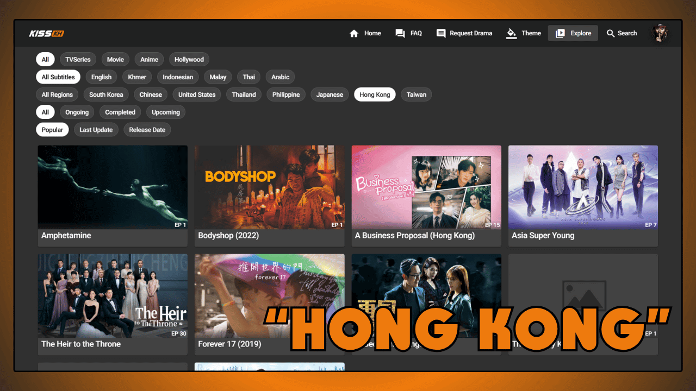Open Search using the magnifier icon
The width and height of the screenshot is (696, 391).
tap(611, 33)
